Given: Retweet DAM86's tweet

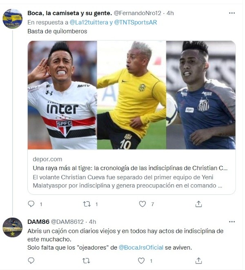Looking at the screenshot, I should (86, 261).
